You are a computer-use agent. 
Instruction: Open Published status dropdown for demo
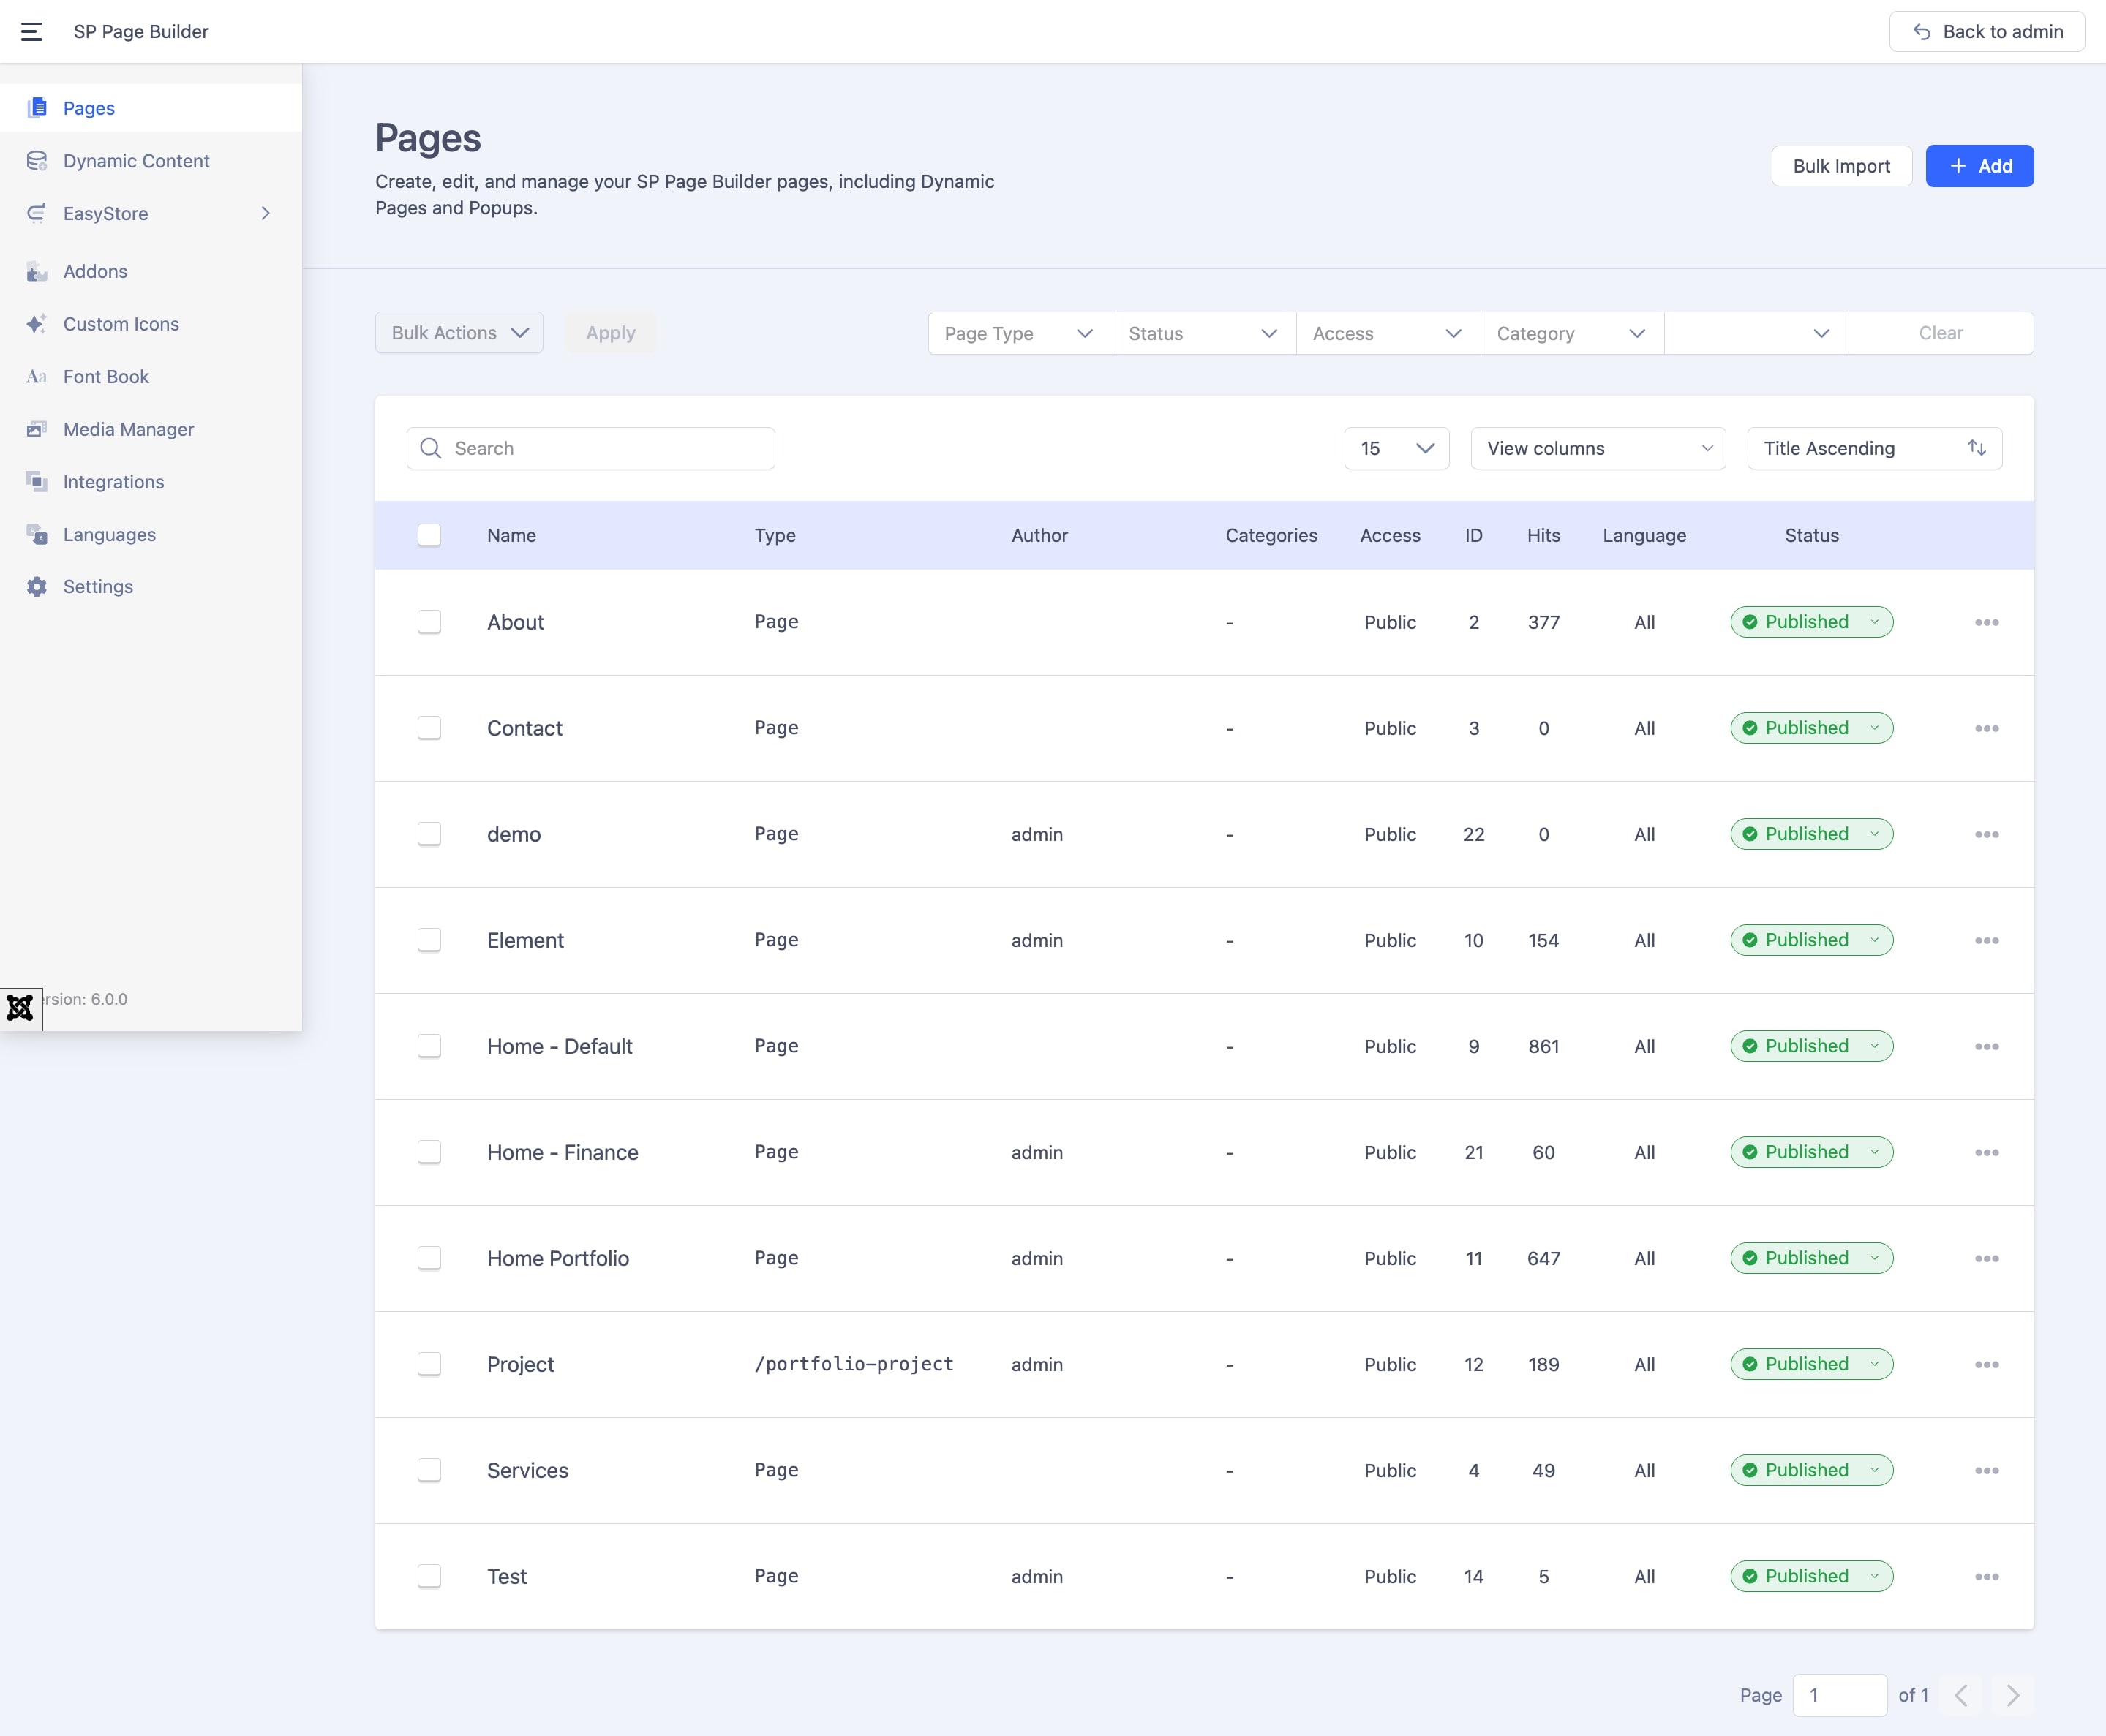(x=1811, y=834)
